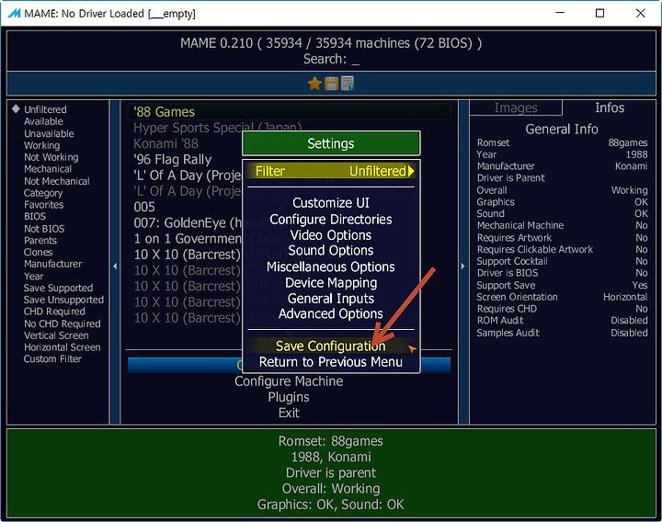Open Configure Machine below the list
Screen dimensions: 662x522
289,381
